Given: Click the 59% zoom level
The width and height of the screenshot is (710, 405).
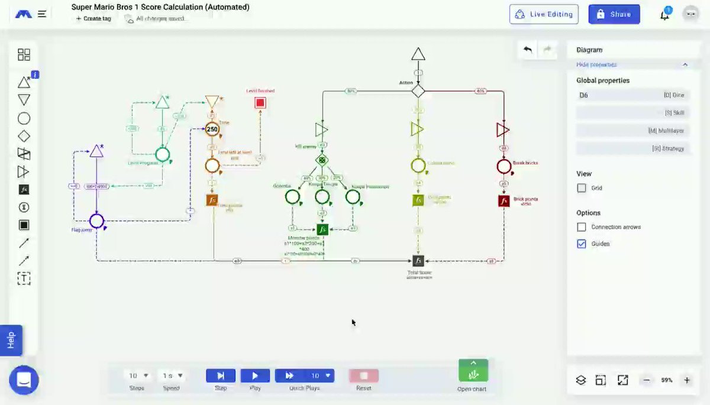Looking at the screenshot, I should (x=667, y=380).
